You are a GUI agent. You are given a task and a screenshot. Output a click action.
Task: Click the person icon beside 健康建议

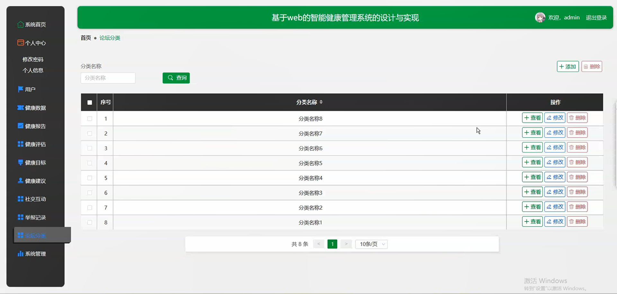(x=21, y=181)
